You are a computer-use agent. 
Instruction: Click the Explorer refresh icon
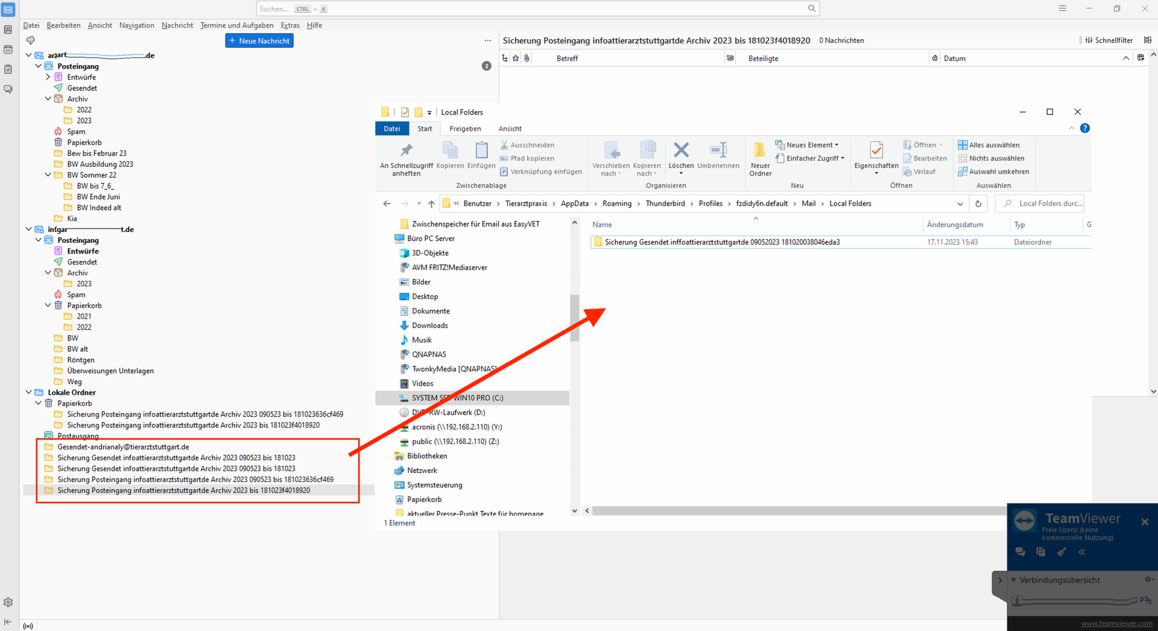click(x=978, y=204)
